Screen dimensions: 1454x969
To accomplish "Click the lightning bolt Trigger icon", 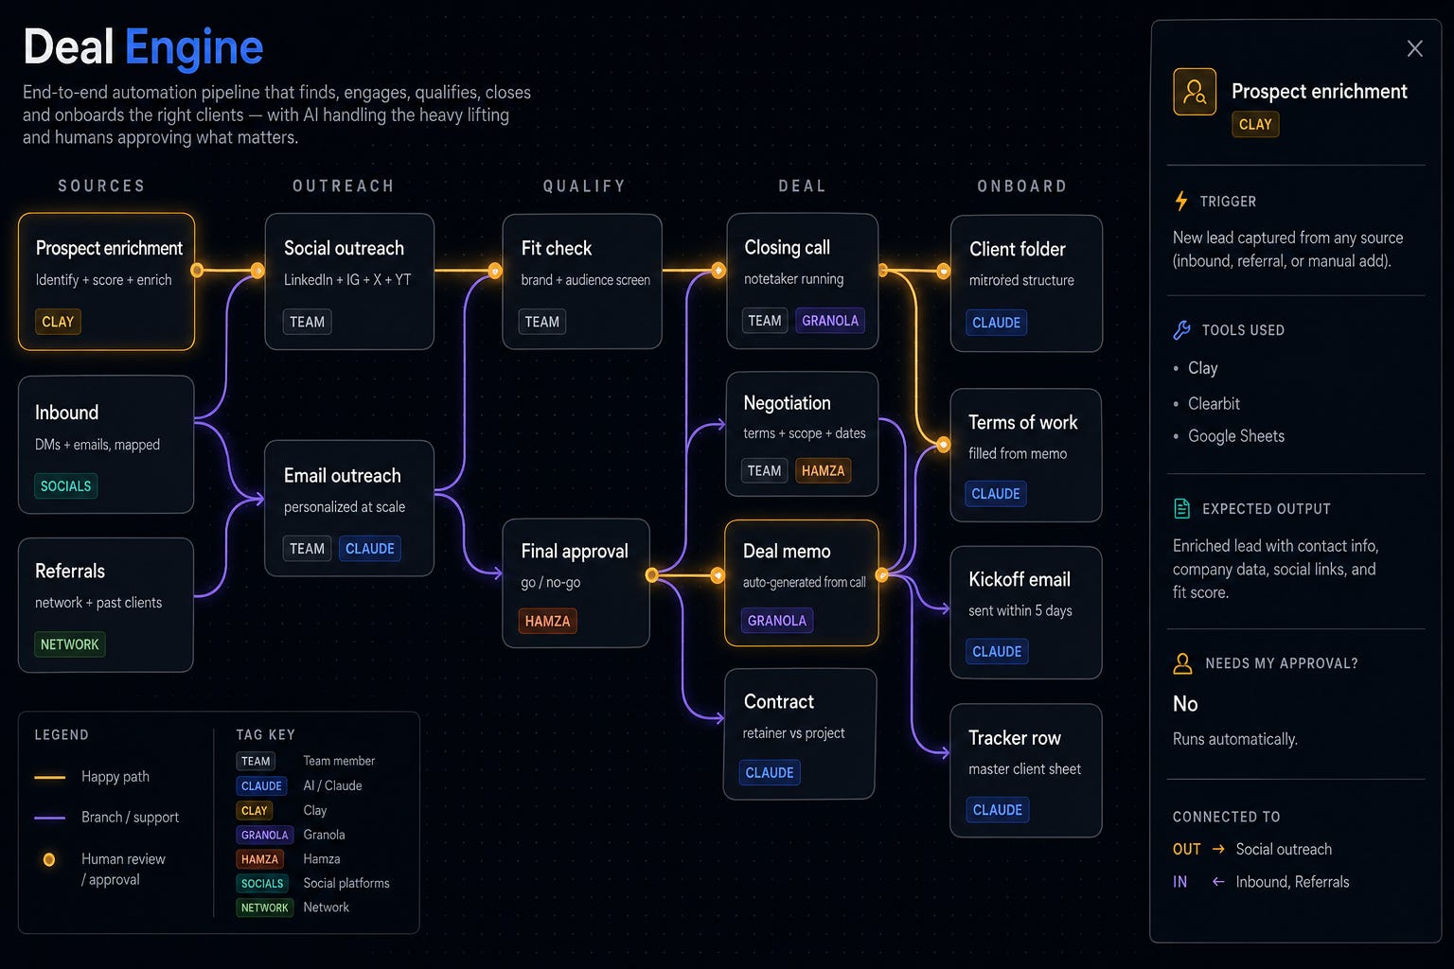I will click(x=1181, y=201).
